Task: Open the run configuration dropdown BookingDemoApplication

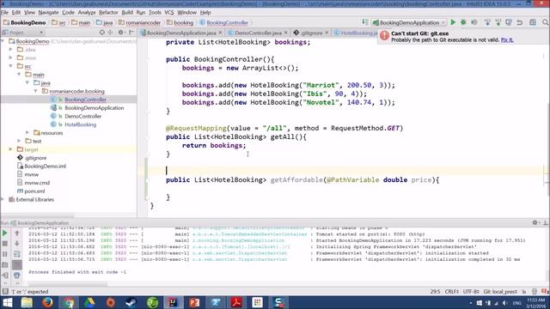Action: tap(409, 22)
